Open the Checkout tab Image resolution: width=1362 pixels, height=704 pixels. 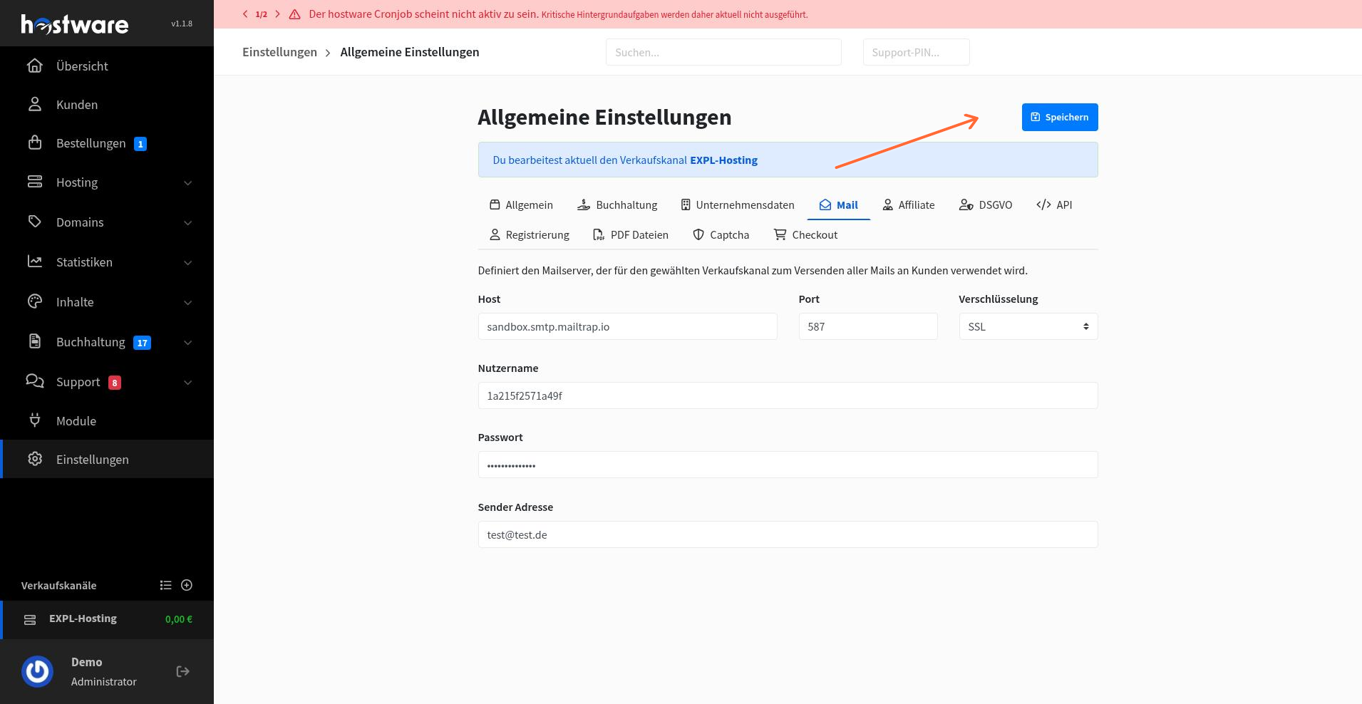(x=805, y=234)
